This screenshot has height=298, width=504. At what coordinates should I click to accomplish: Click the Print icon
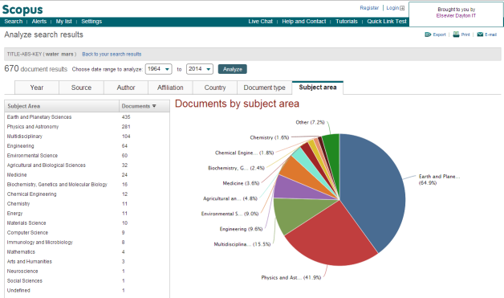point(456,34)
